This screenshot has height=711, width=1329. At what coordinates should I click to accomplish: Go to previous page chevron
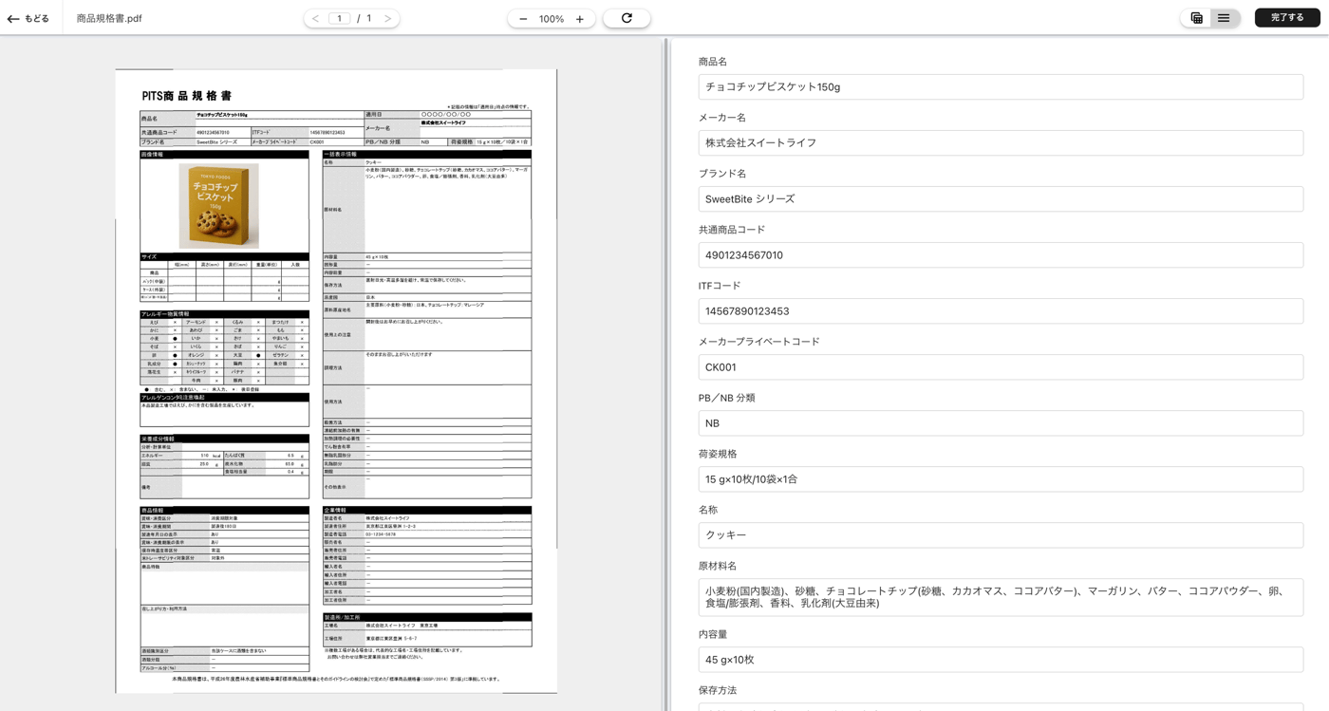point(316,18)
